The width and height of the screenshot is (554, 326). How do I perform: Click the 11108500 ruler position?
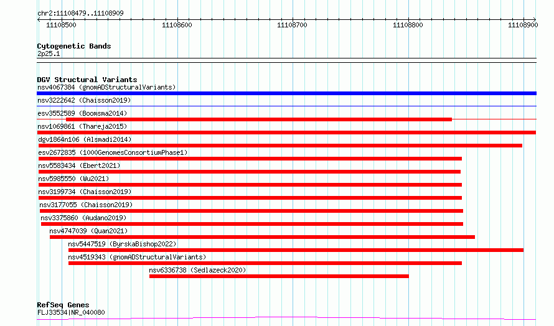(x=61, y=25)
